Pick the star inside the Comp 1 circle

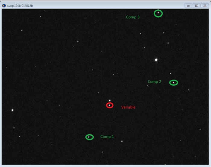pyautogui.click(x=89, y=137)
